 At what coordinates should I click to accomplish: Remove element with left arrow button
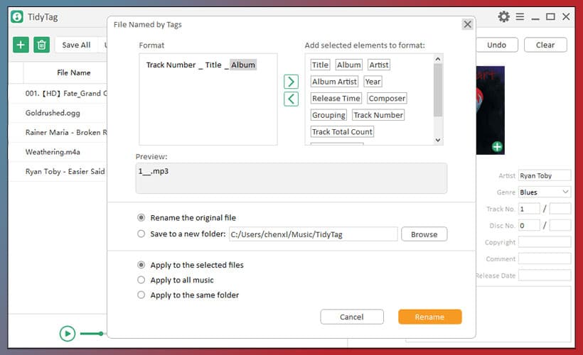291,99
